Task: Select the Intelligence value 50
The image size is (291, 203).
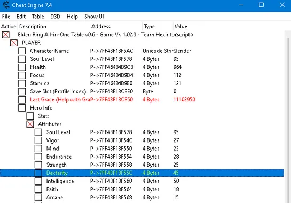Action: point(176,181)
